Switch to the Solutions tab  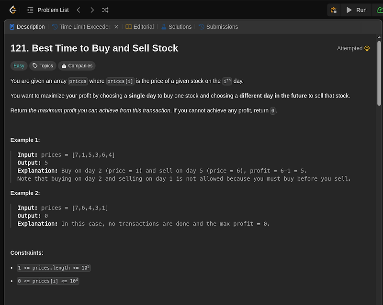176,27
